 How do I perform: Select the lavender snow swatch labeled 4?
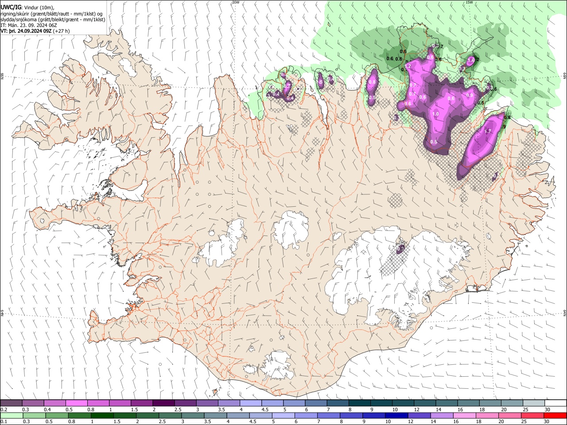tap(251, 403)
